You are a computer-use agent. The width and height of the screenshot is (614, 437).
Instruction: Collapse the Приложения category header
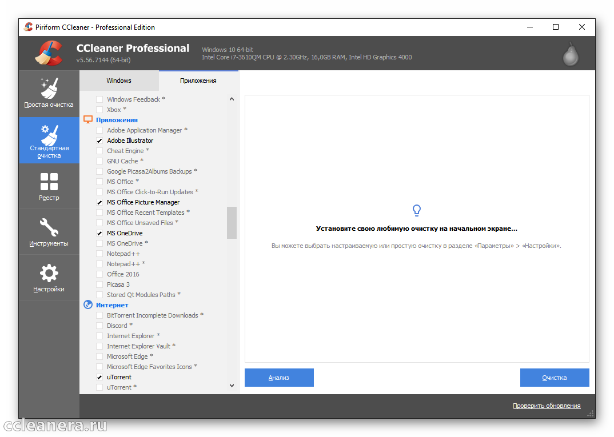(x=117, y=120)
